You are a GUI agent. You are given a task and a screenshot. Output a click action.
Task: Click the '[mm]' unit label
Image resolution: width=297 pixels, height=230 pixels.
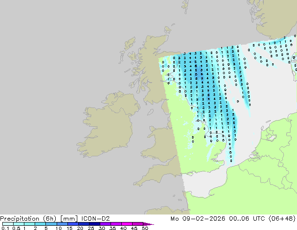click(69, 219)
